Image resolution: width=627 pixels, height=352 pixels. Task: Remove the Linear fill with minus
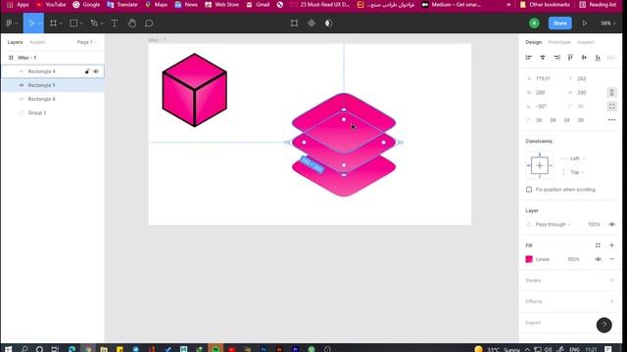611,259
